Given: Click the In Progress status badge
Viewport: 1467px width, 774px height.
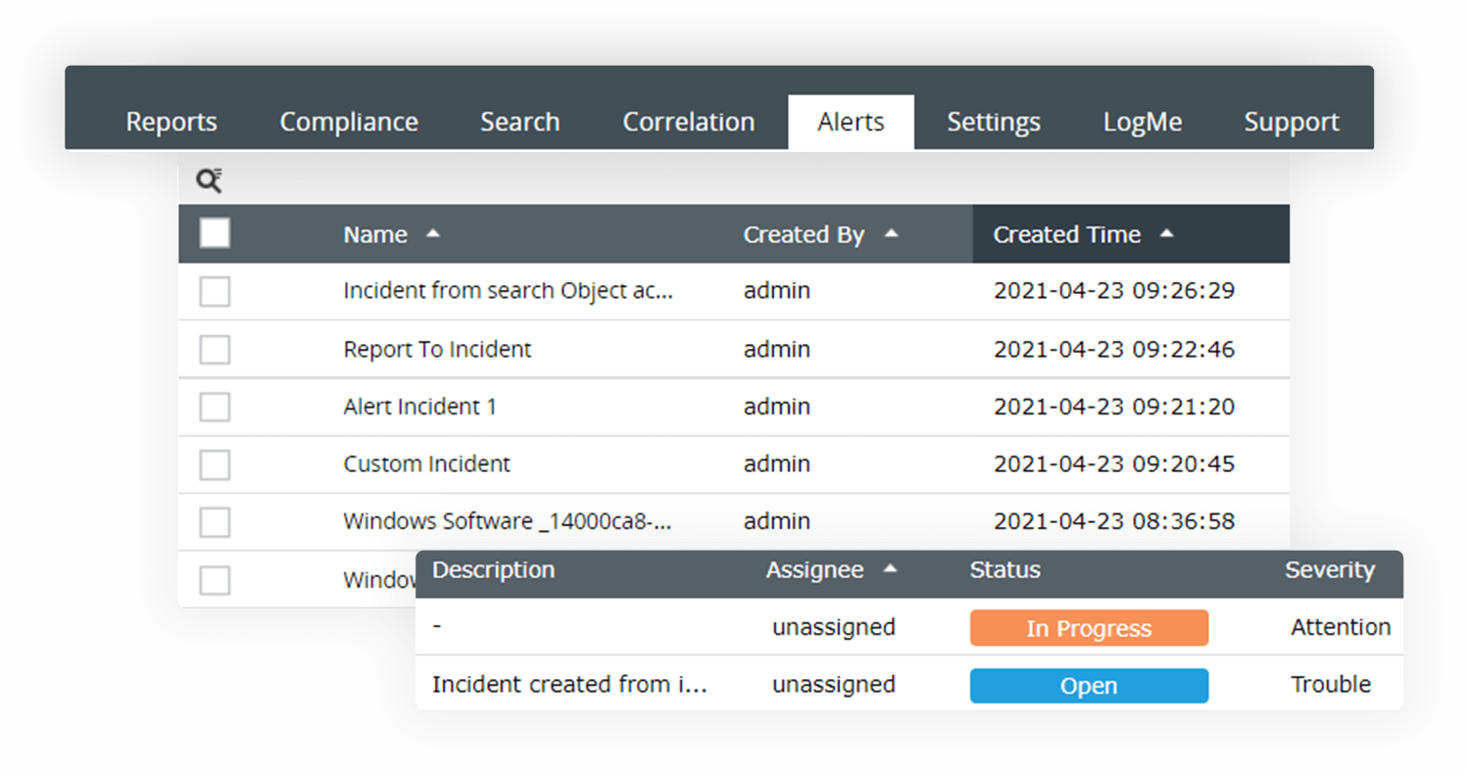Looking at the screenshot, I should pyautogui.click(x=1089, y=629).
